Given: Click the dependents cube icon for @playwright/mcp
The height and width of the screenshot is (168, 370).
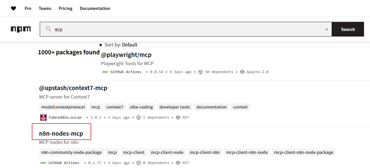Looking at the screenshot, I should 200,72.
